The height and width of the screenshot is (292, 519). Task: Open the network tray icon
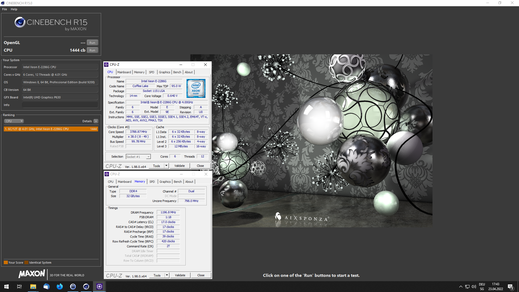(x=467, y=287)
